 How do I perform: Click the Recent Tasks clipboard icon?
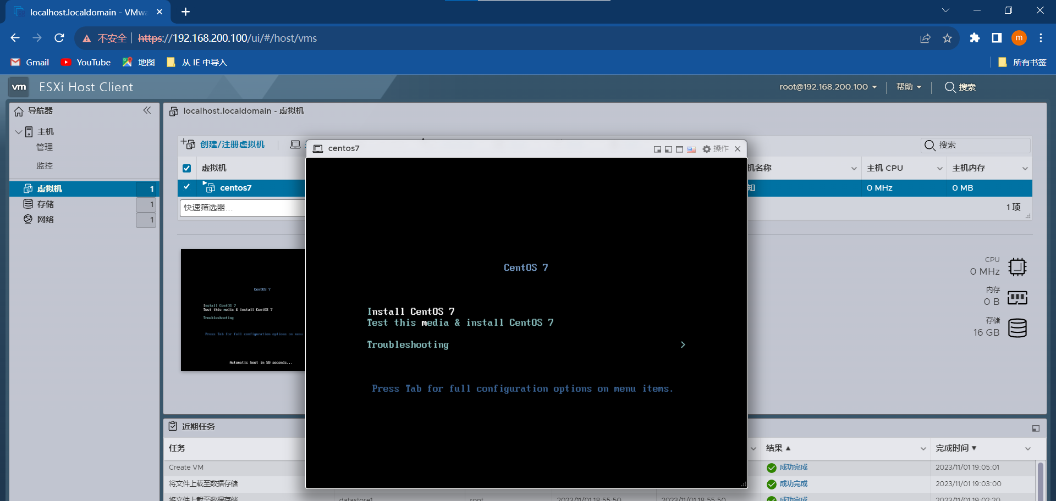pyautogui.click(x=173, y=426)
